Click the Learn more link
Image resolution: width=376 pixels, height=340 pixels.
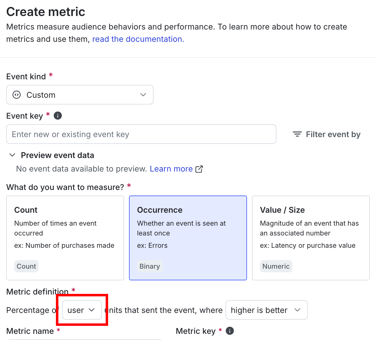click(x=171, y=169)
